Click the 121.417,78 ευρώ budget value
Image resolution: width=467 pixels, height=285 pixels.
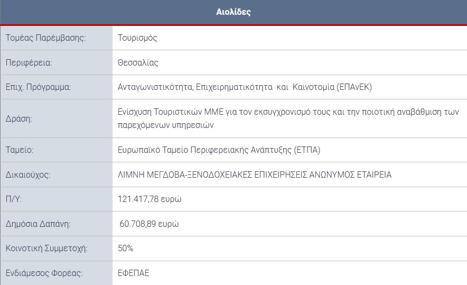(x=150, y=199)
